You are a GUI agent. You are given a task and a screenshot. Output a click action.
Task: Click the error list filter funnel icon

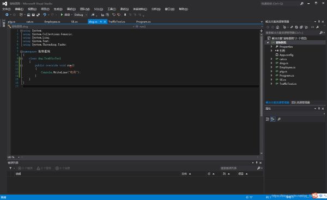click(x=10, y=168)
